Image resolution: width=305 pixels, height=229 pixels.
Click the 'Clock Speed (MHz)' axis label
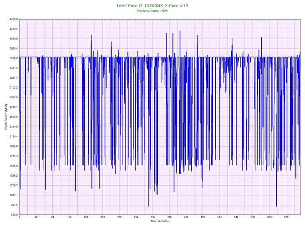point(6,117)
